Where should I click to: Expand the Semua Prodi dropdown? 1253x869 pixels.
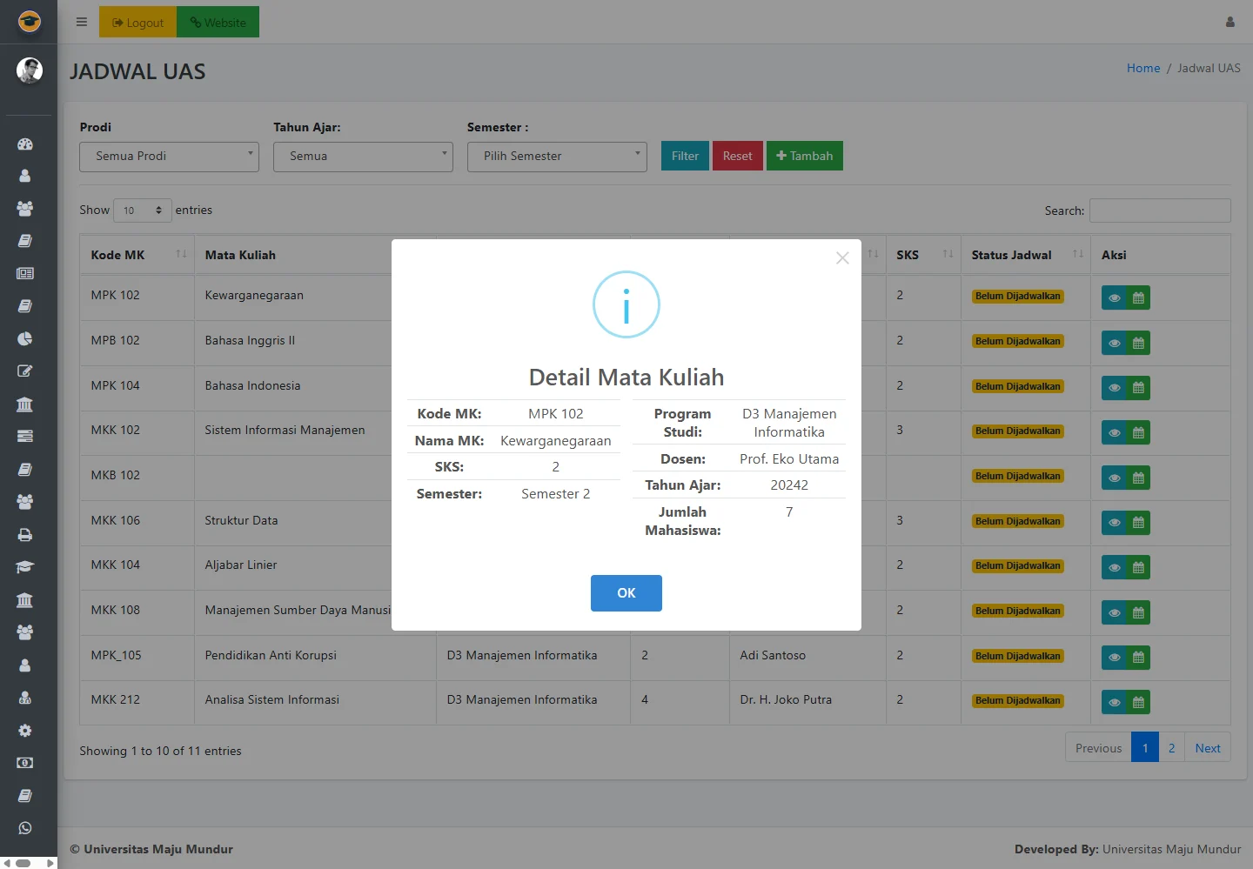pos(169,157)
